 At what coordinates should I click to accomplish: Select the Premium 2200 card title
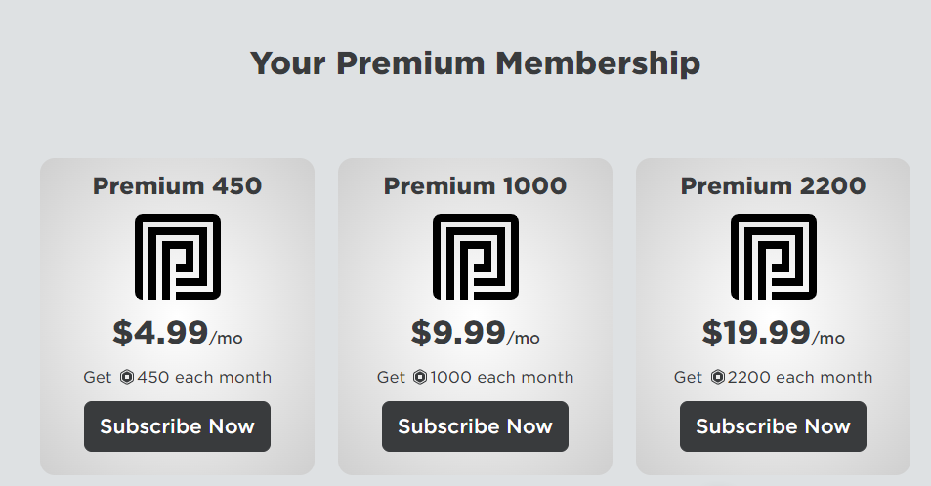[773, 185]
